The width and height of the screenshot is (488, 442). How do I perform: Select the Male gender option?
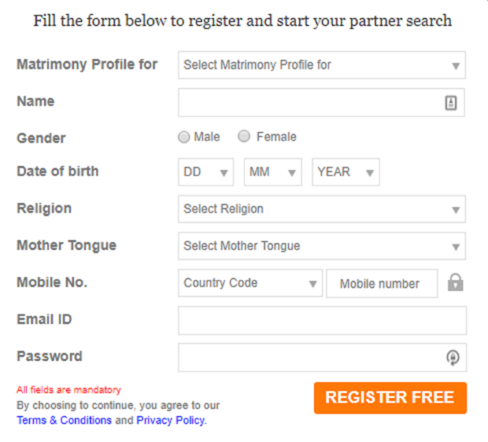point(184,137)
